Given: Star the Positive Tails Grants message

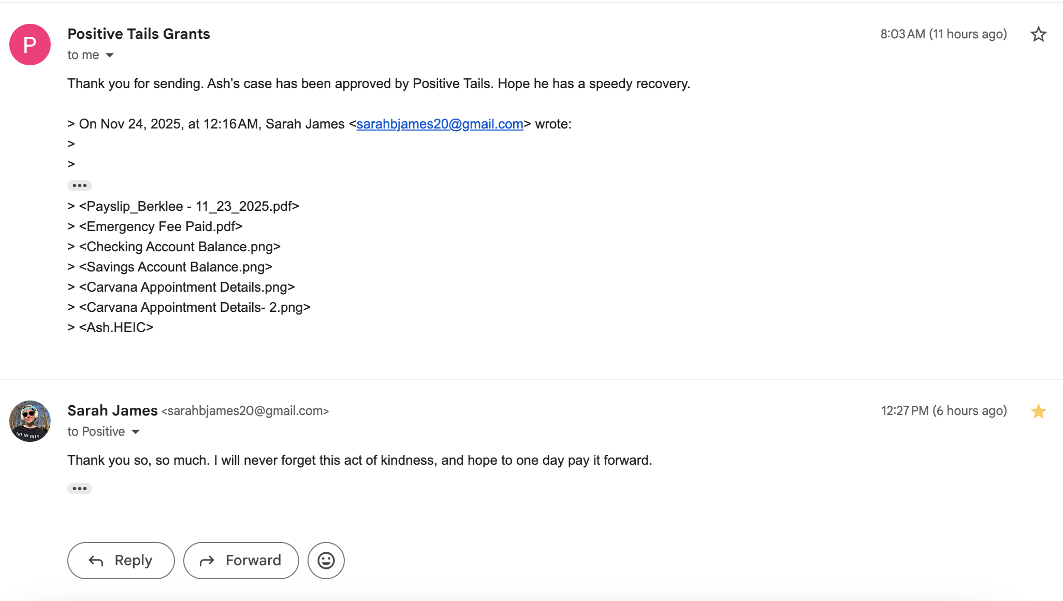Looking at the screenshot, I should tap(1038, 34).
